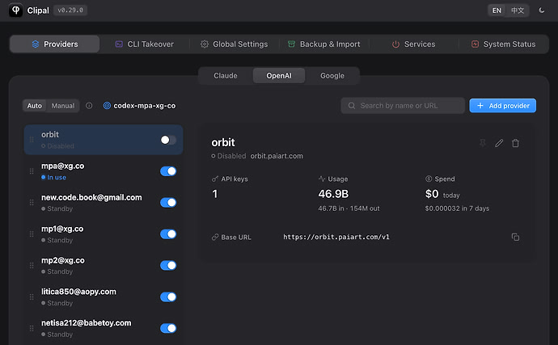
Task: Edit orbit provider with pencil icon
Action: (x=499, y=143)
